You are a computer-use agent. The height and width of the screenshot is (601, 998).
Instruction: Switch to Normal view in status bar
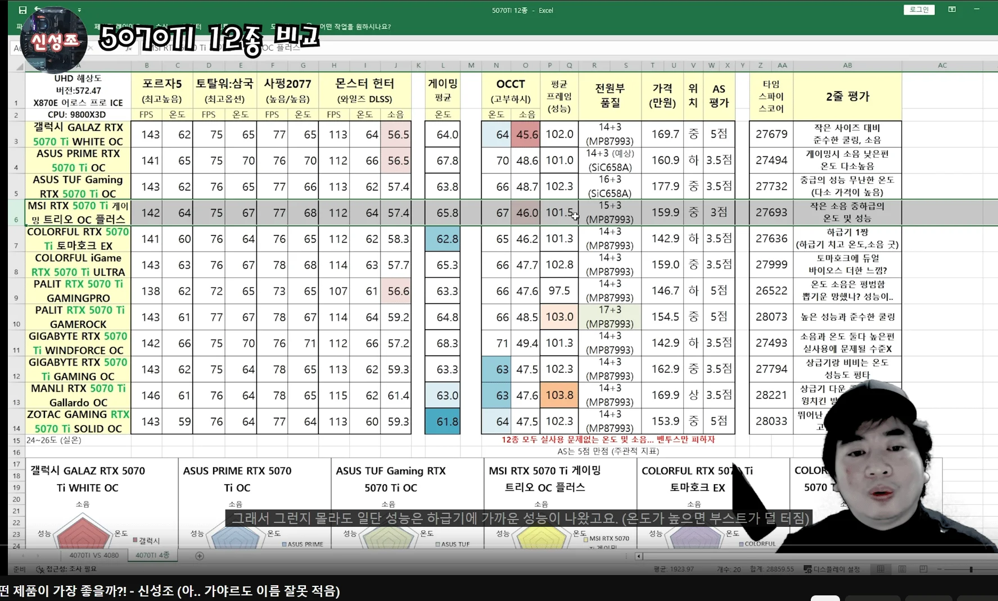(880, 569)
